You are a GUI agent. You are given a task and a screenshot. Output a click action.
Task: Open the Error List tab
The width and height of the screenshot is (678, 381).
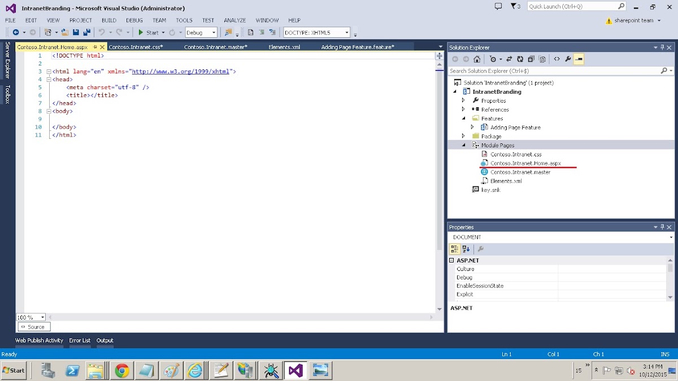pyautogui.click(x=80, y=340)
